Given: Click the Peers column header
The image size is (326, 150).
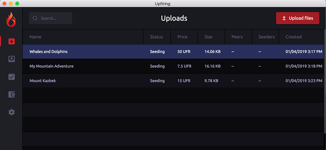Looking at the screenshot, I should pyautogui.click(x=238, y=37).
